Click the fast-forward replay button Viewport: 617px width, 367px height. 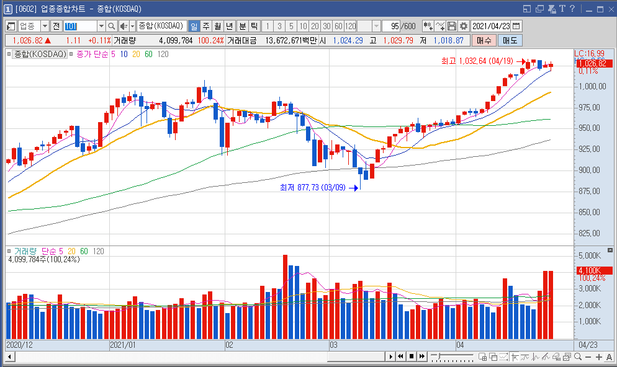point(422,356)
